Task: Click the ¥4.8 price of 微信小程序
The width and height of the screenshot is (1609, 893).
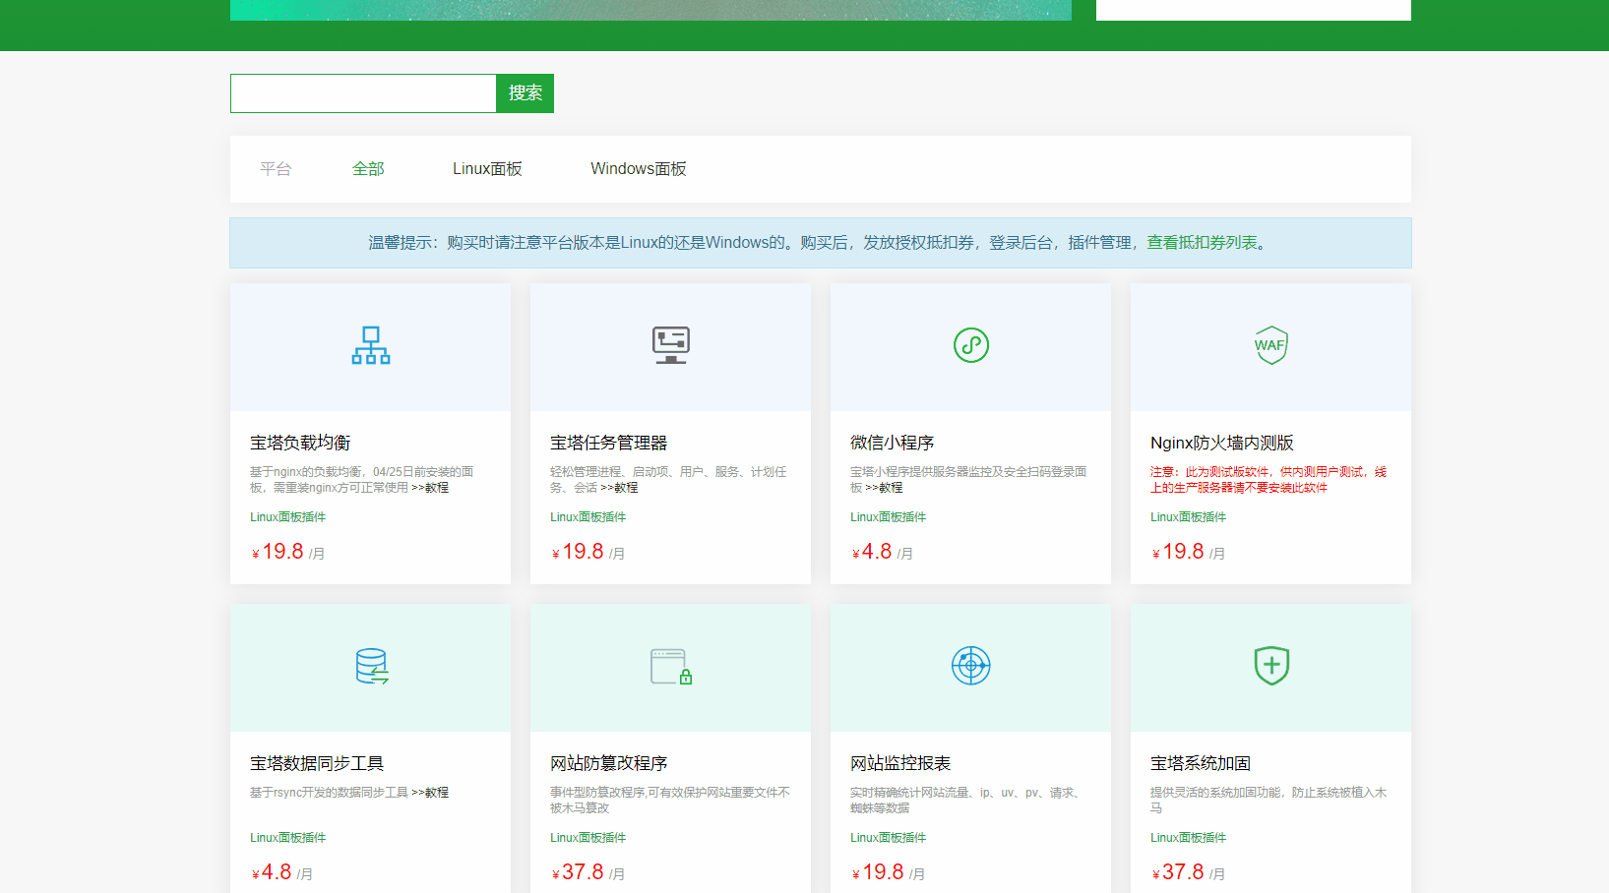Action: [x=872, y=552]
